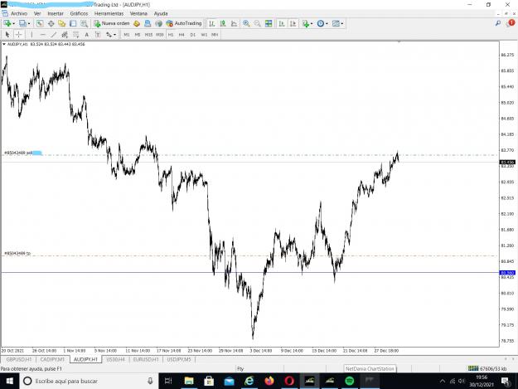Switch to the US30,H4 chart tab
The width and height of the screenshot is (518, 389).
(115, 359)
